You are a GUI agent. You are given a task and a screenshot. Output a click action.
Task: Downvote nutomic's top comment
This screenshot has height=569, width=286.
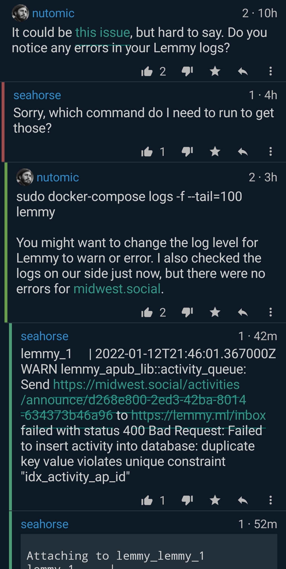point(187,71)
